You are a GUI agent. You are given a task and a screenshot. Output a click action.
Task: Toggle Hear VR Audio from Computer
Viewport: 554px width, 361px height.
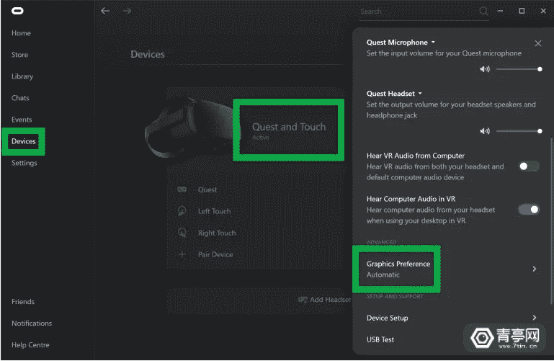[x=529, y=166]
